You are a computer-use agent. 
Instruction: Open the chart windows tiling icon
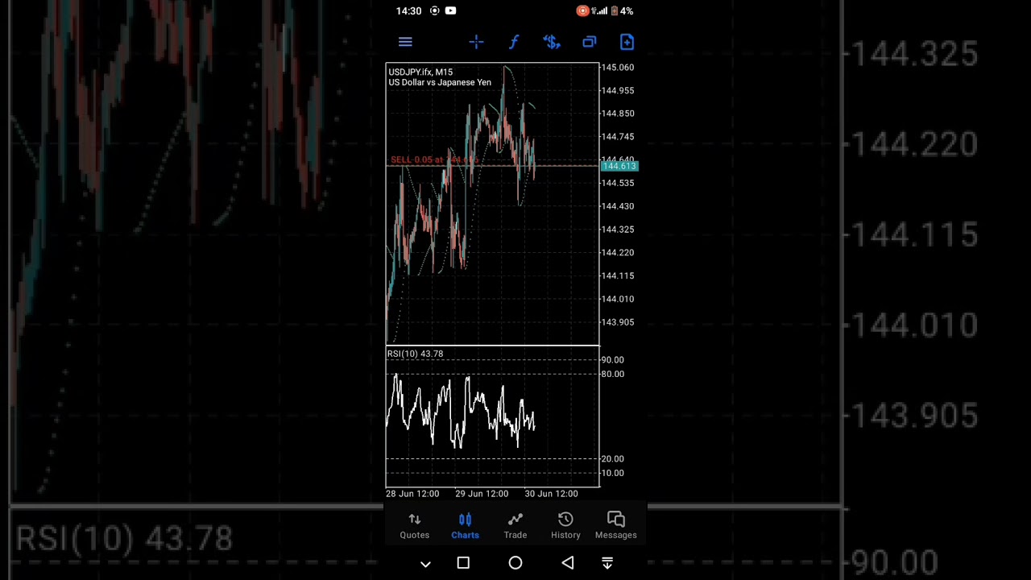pyautogui.click(x=590, y=42)
